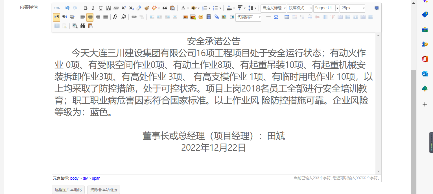Insert special character Omega

(276, 17)
